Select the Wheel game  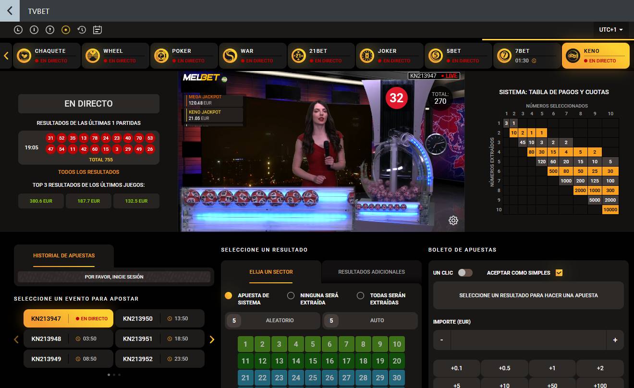click(115, 55)
